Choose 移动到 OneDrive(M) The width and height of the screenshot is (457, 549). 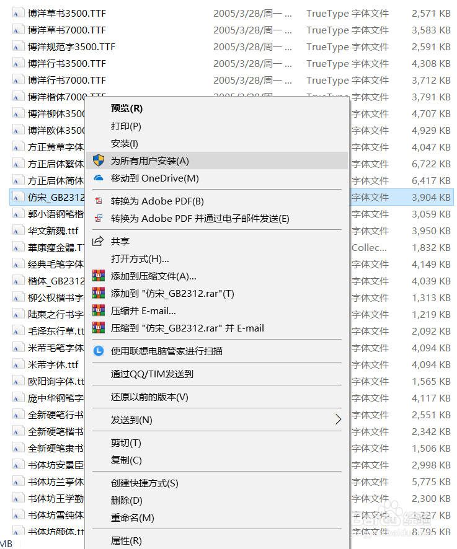click(154, 178)
